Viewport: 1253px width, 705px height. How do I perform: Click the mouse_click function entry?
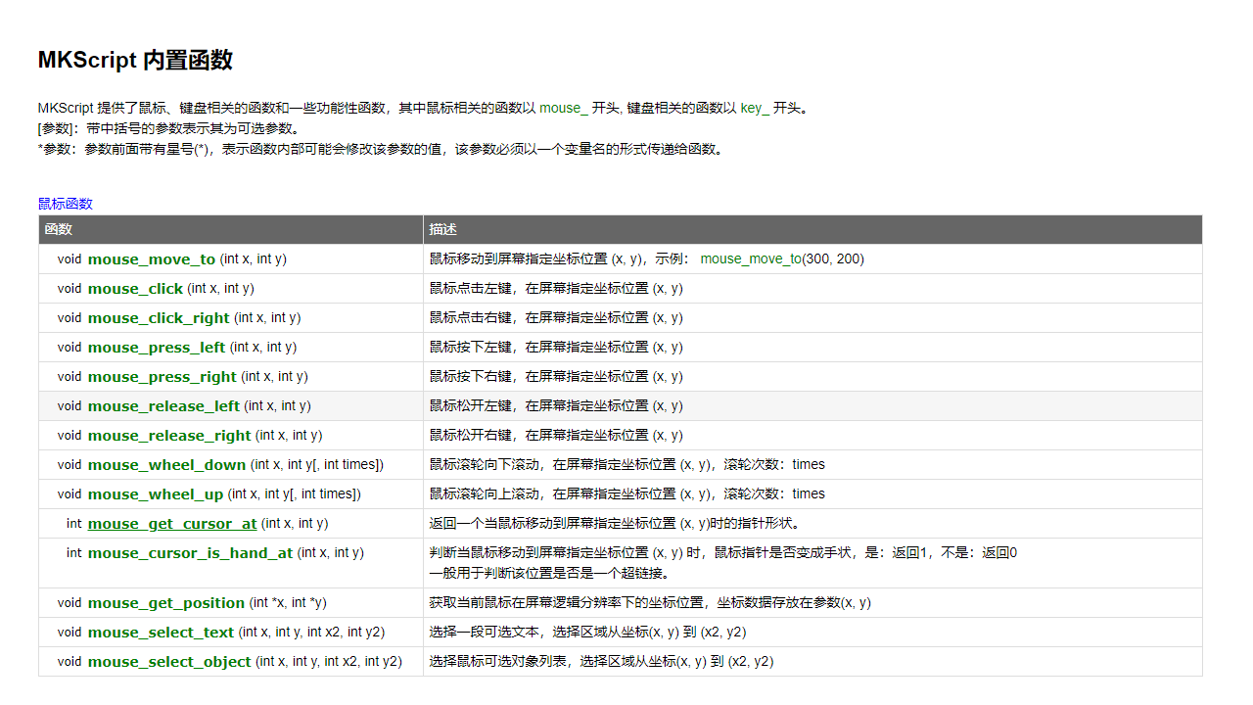pyautogui.click(x=136, y=288)
